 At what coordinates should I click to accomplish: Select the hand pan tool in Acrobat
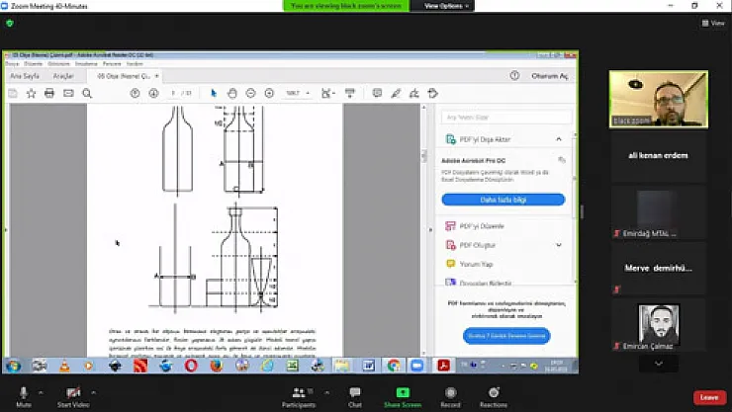[x=232, y=93]
